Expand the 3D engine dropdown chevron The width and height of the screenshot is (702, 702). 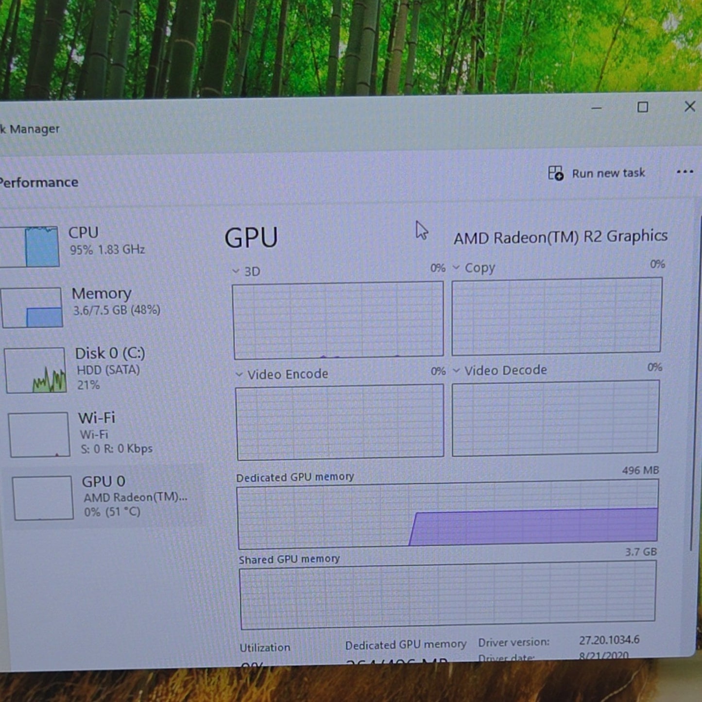(x=236, y=272)
